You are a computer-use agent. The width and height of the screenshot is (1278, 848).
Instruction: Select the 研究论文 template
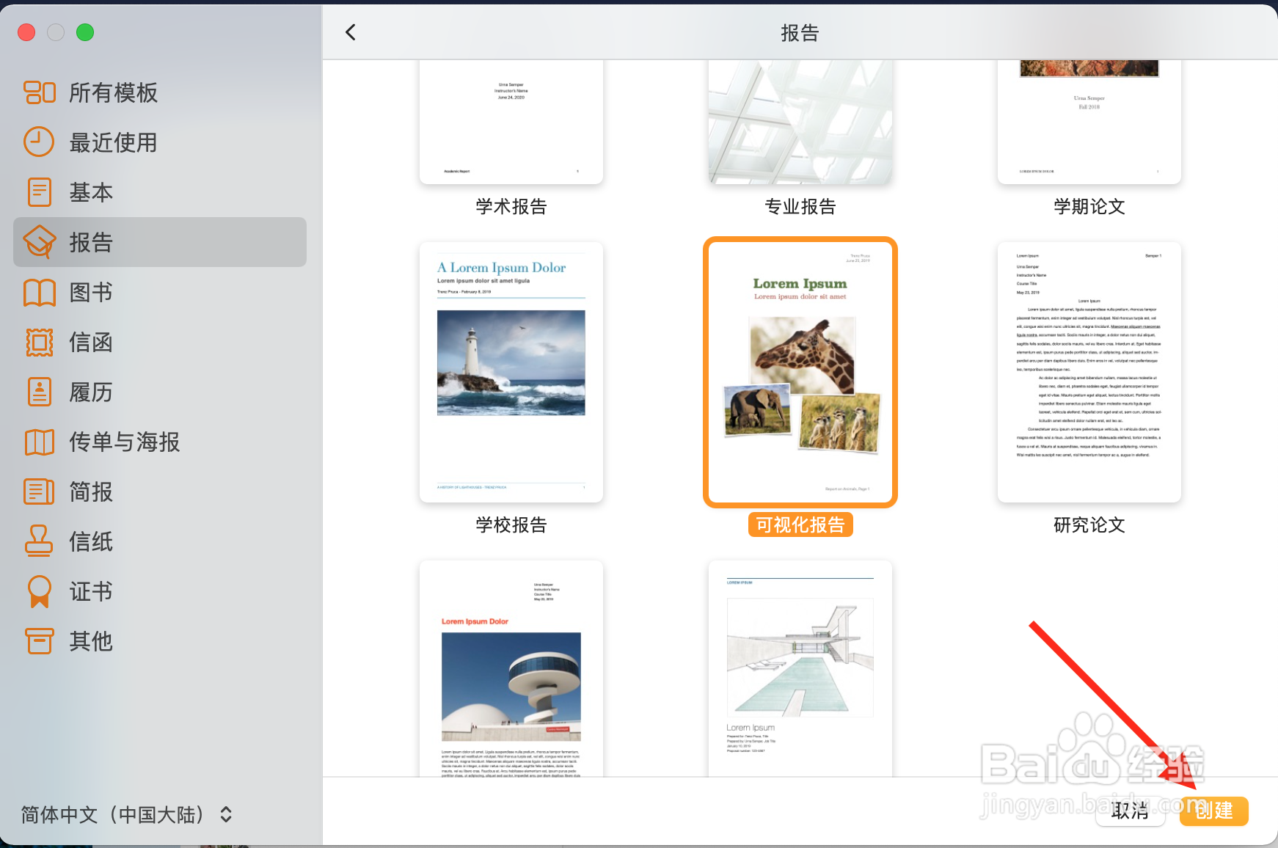[1089, 370]
